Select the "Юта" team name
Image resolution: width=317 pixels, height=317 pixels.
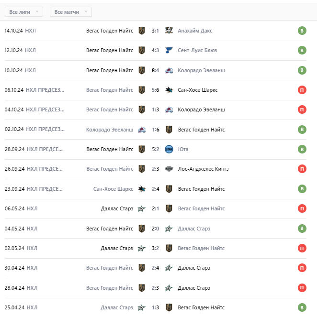[x=183, y=149]
